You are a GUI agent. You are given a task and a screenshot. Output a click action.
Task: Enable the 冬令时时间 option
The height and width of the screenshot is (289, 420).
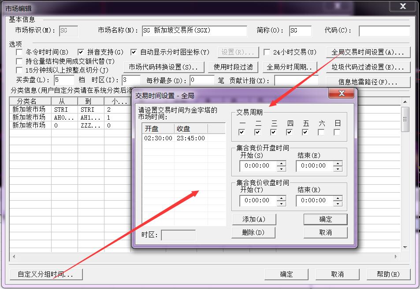(19, 52)
